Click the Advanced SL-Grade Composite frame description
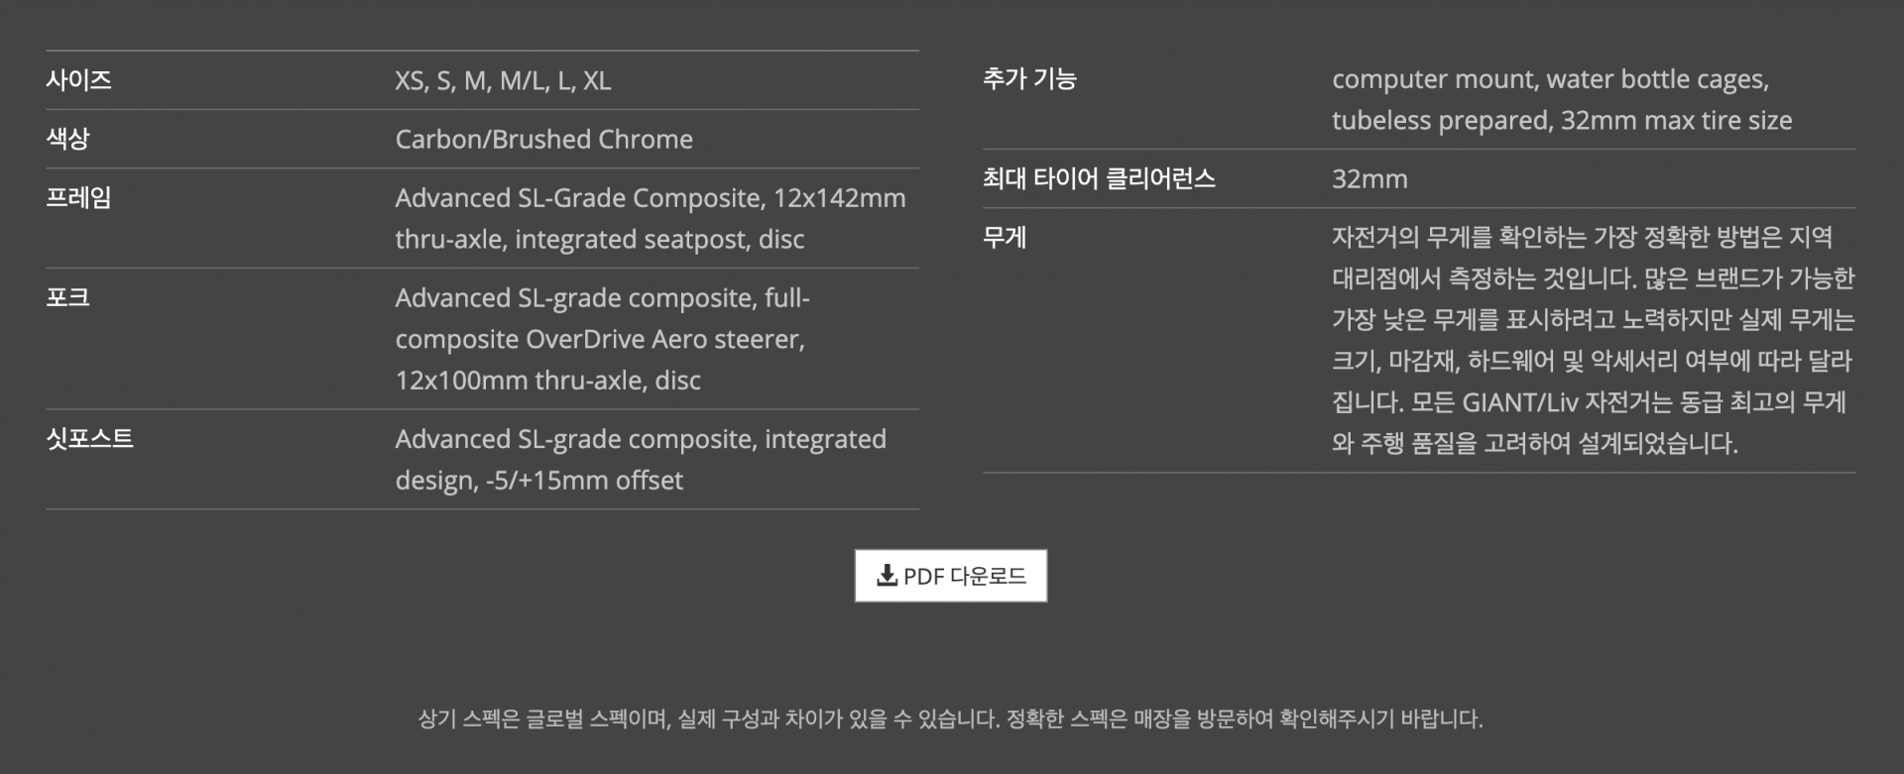 click(x=650, y=218)
